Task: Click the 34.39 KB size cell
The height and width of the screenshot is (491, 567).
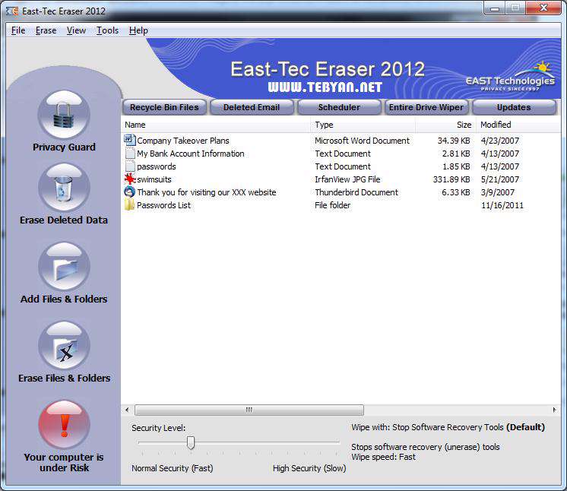Action: [x=454, y=141]
